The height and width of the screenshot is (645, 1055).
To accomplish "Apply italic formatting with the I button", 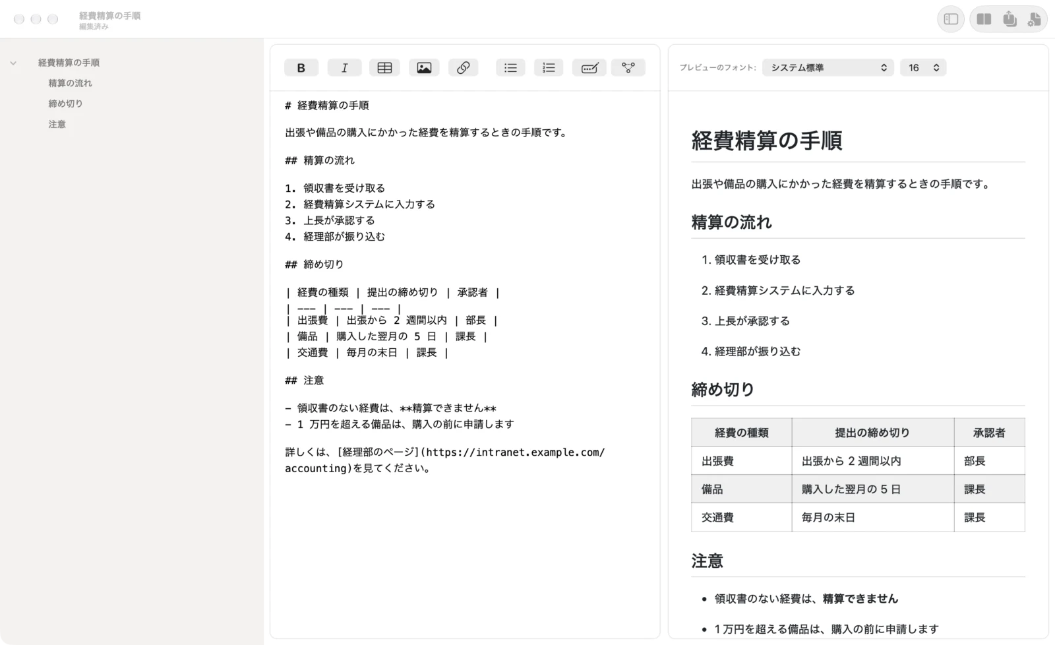I will pos(344,67).
